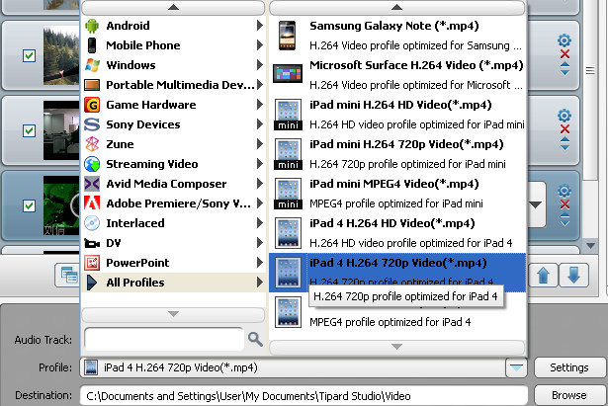Click the Interlaced disc icon
The image size is (608, 406).
[x=92, y=223]
